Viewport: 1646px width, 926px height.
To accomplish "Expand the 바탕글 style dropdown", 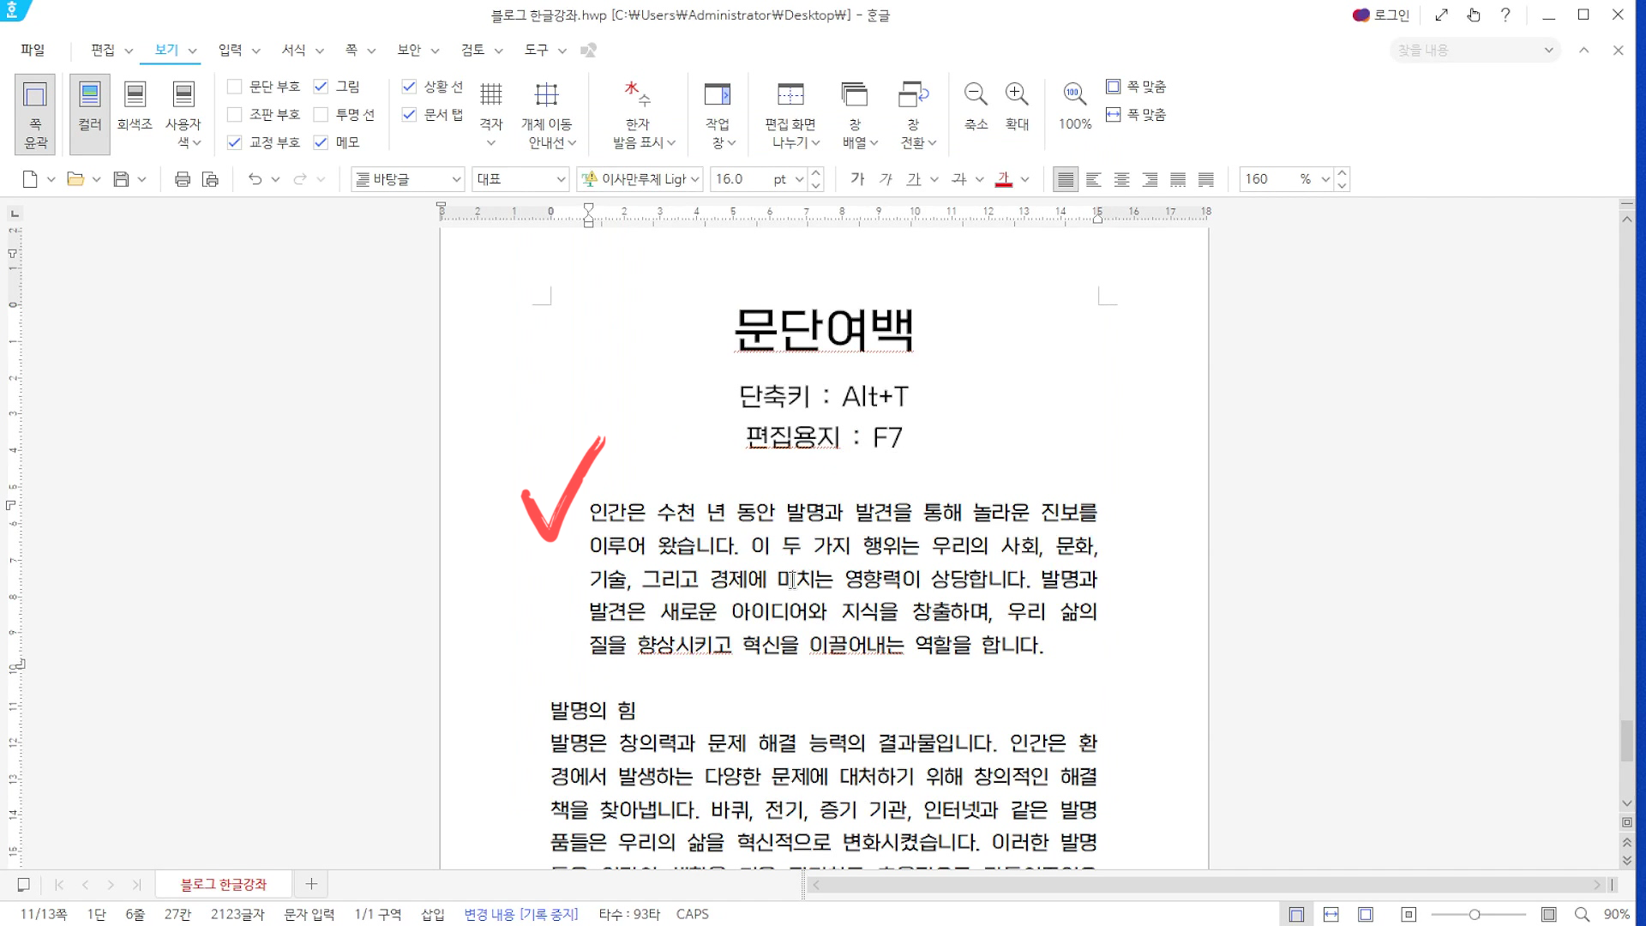I will (456, 179).
